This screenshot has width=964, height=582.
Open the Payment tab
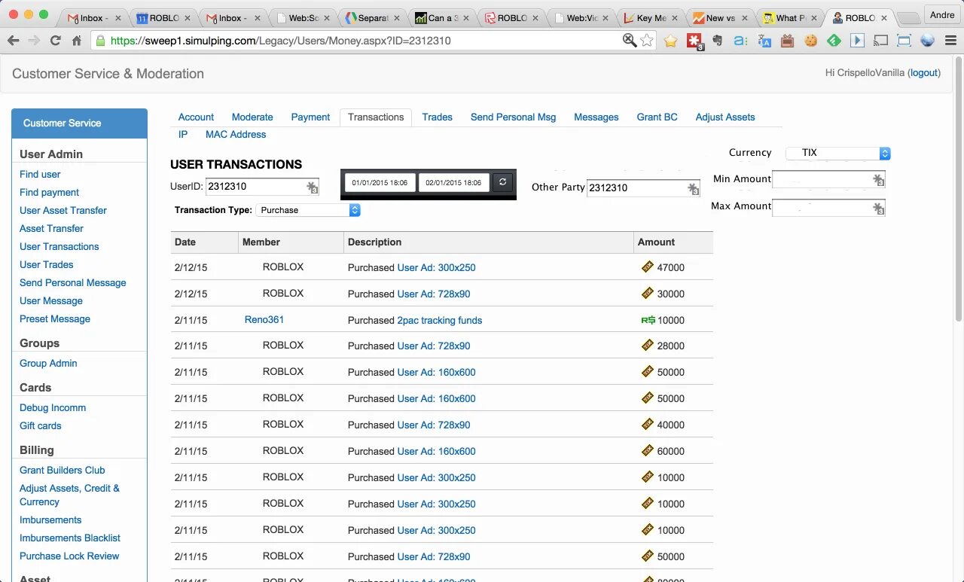click(x=310, y=117)
